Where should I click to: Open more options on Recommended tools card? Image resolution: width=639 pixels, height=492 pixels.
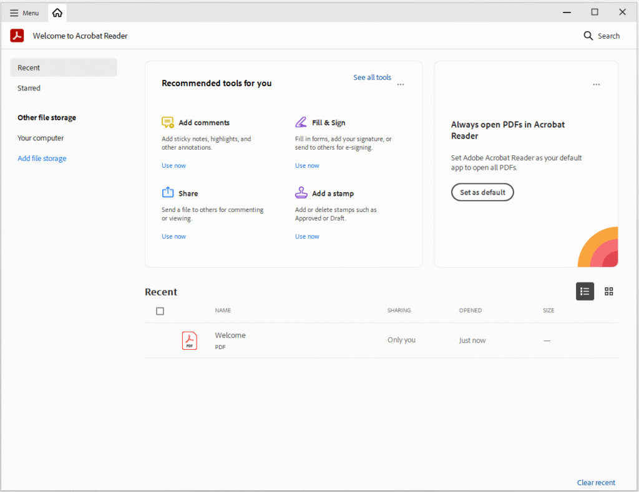pos(401,84)
